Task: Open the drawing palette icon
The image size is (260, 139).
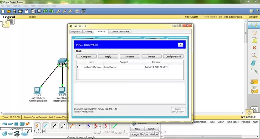Action: [x=77, y=11]
